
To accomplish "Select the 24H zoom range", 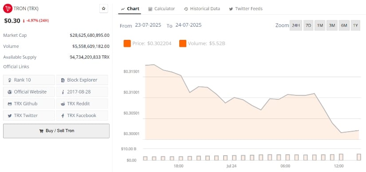I will 296,25.
